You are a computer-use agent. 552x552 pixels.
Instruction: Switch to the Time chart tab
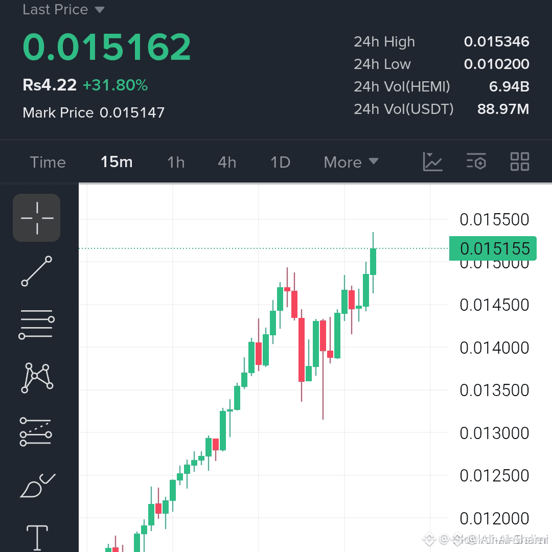click(48, 163)
